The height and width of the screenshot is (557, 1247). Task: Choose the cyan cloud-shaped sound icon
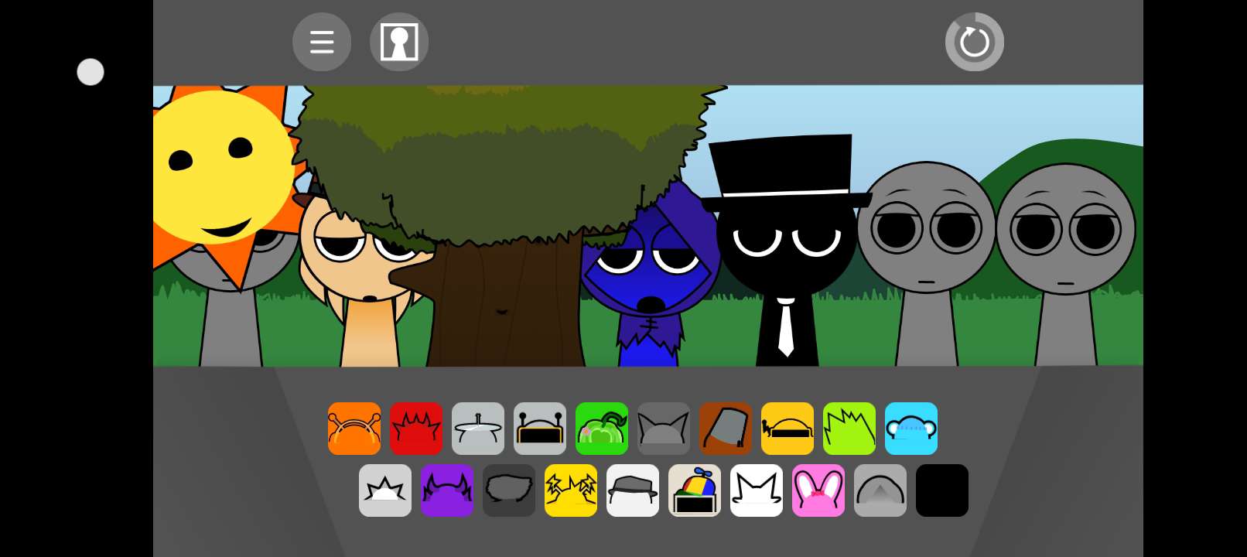click(911, 429)
